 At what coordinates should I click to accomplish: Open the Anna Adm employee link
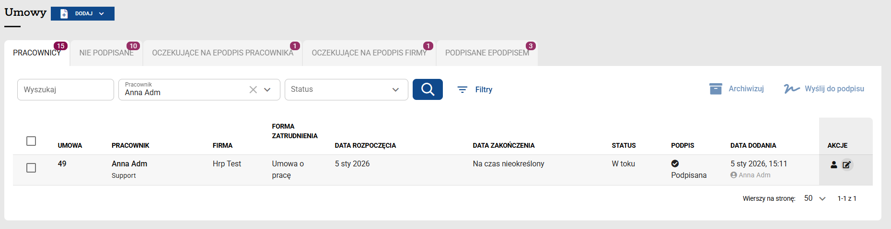pyautogui.click(x=129, y=164)
